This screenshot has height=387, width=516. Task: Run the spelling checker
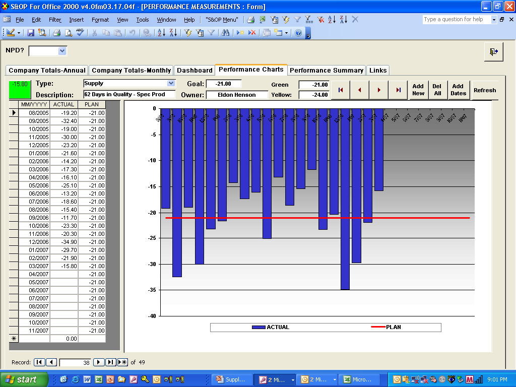coord(80,33)
